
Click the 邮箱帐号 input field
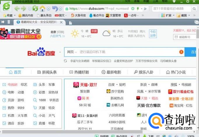185,37
